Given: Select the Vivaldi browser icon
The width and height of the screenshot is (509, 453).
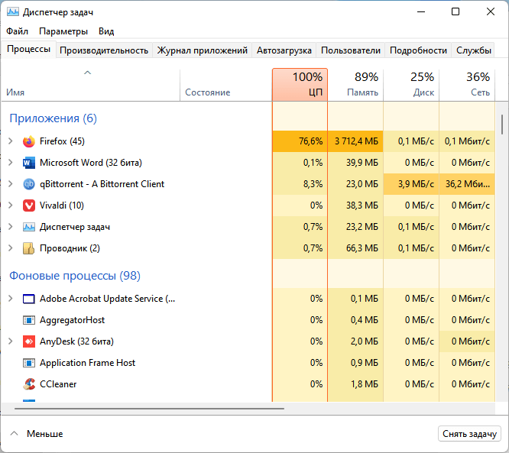Looking at the screenshot, I should coord(29,205).
